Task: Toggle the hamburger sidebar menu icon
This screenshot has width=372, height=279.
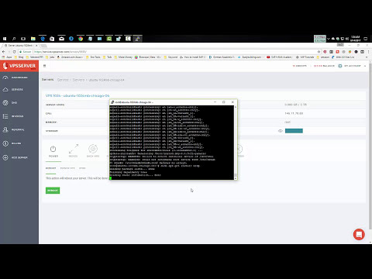Action: click(44, 66)
